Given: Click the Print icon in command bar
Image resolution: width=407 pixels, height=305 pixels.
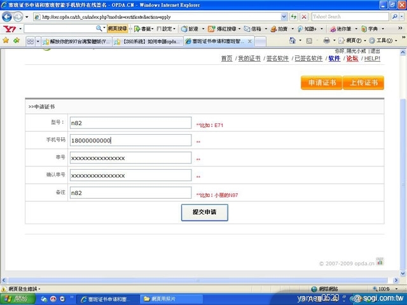Looking at the screenshot, I should pyautogui.click(x=326, y=41).
